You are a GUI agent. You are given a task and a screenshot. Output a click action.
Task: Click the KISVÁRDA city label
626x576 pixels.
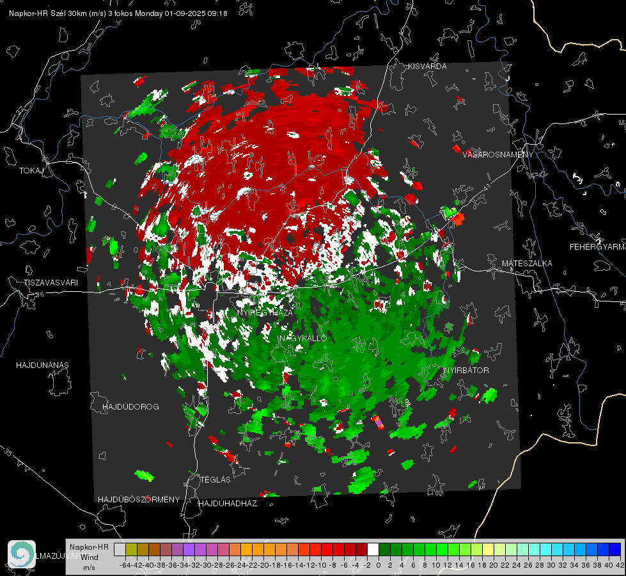click(427, 67)
